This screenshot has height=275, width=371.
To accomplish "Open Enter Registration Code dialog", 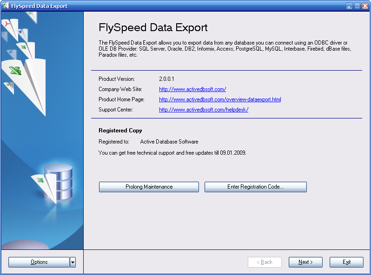I will [x=256, y=187].
